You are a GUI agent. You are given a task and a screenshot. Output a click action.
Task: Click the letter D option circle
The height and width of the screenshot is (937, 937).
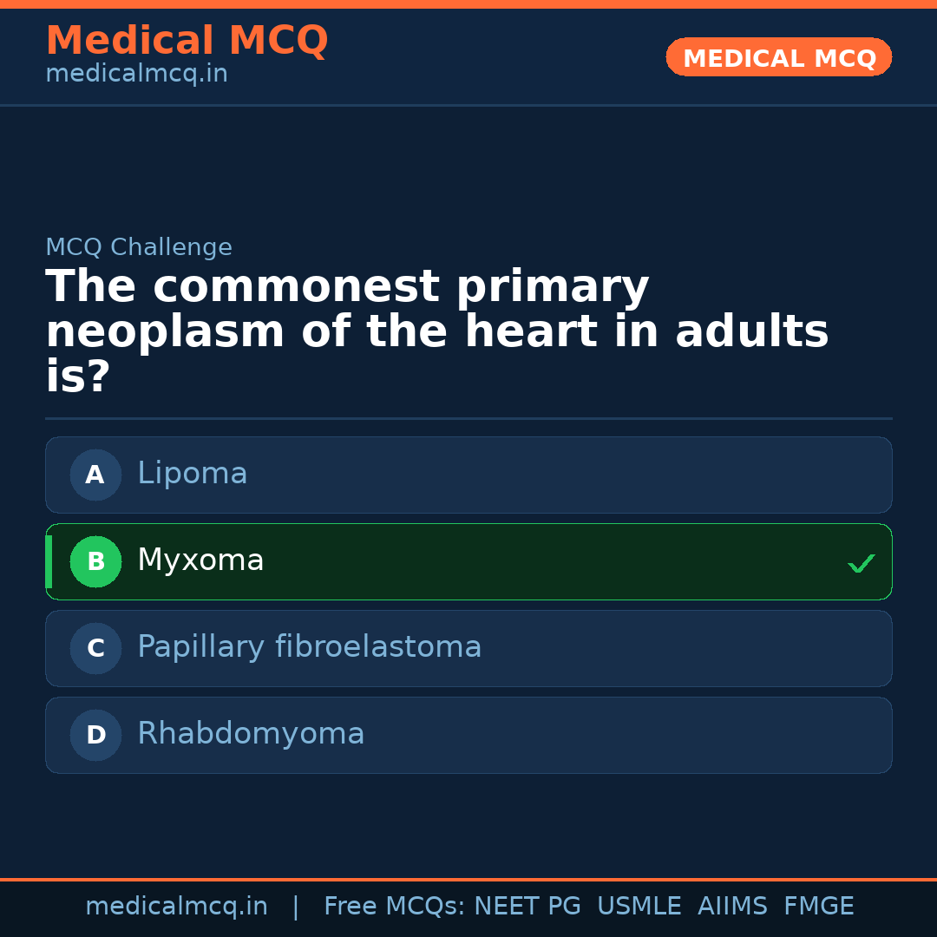pyautogui.click(x=95, y=735)
